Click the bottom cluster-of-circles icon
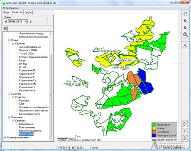191x151 pixels. [185, 138]
